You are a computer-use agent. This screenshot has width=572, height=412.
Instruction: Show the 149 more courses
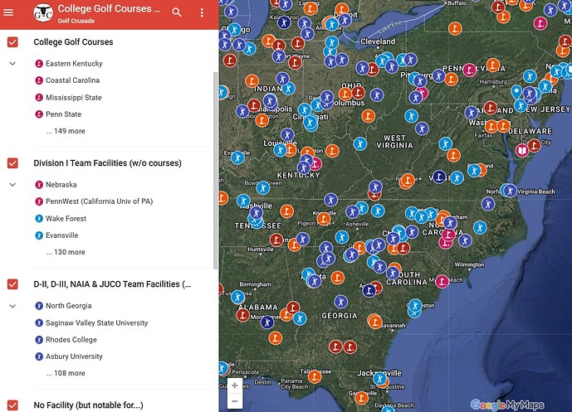click(66, 131)
